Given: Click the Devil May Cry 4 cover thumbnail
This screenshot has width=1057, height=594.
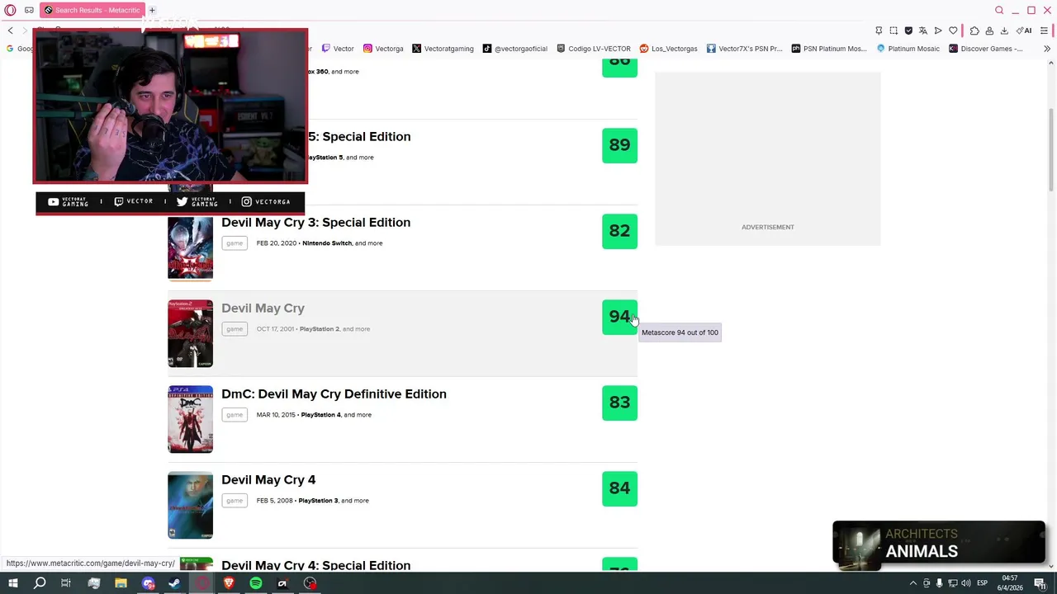Looking at the screenshot, I should pos(190,505).
